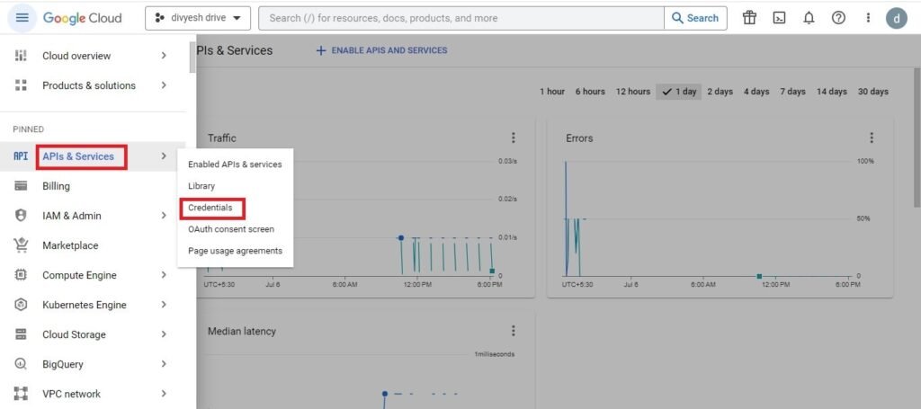Open Errors chart three-dot menu
921x409 pixels.
point(872,138)
